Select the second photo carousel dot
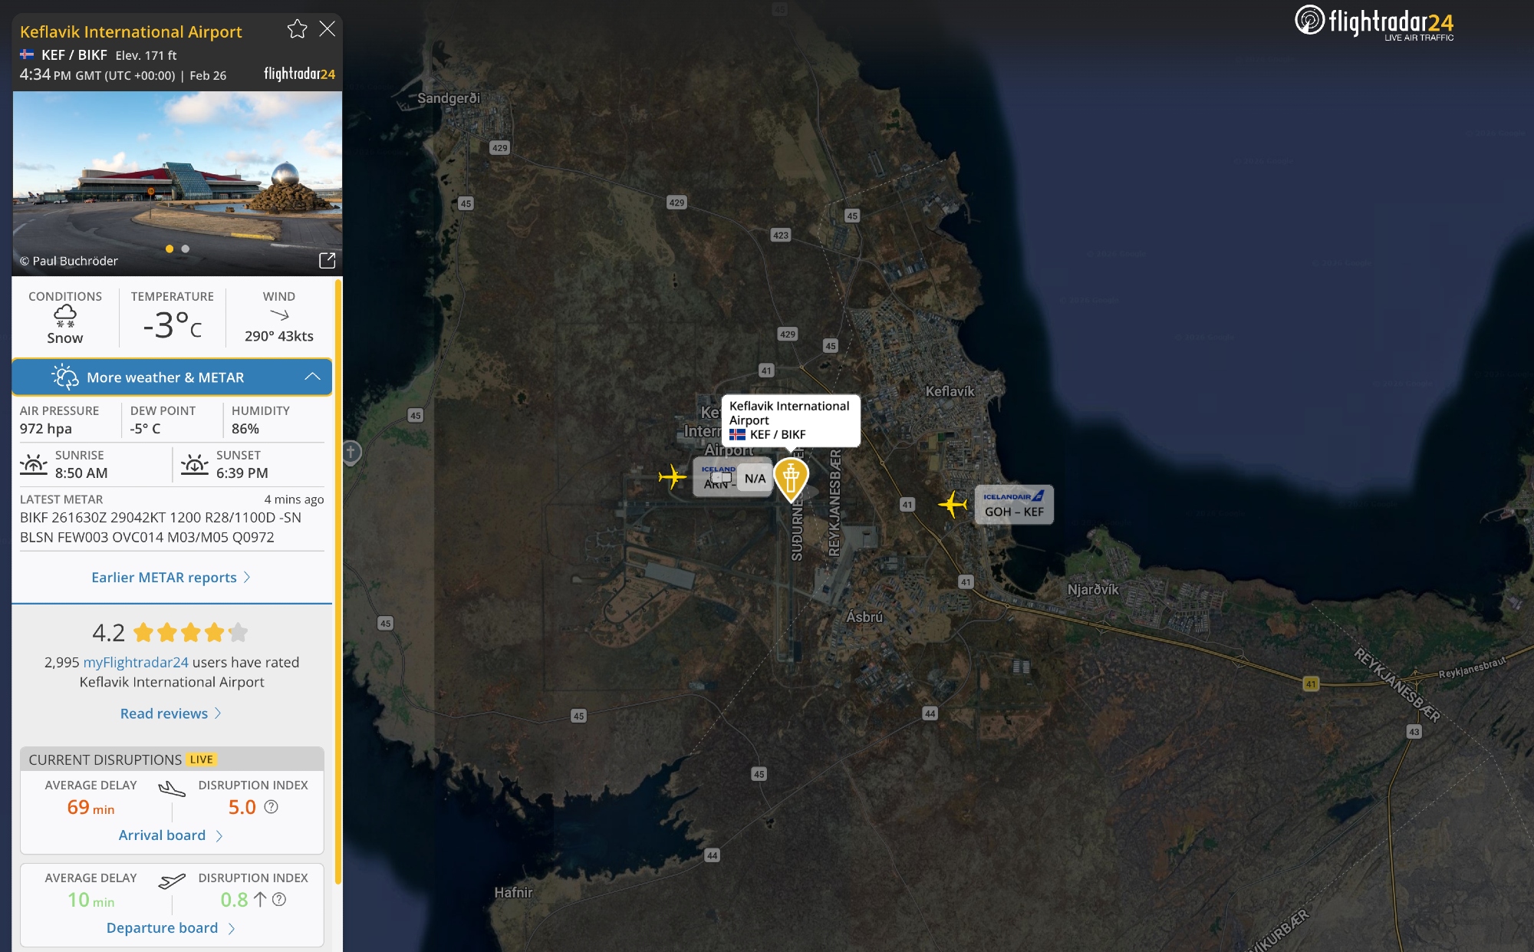This screenshot has width=1534, height=952. pos(186,249)
